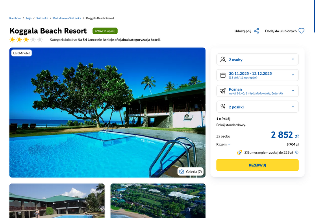Go to the Sri Lanka breadcrumb link
The width and height of the screenshot is (315, 218).
tap(42, 18)
